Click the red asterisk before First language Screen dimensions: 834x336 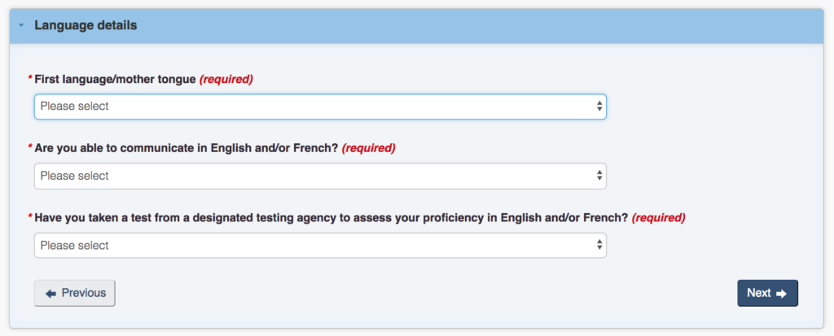click(x=30, y=79)
